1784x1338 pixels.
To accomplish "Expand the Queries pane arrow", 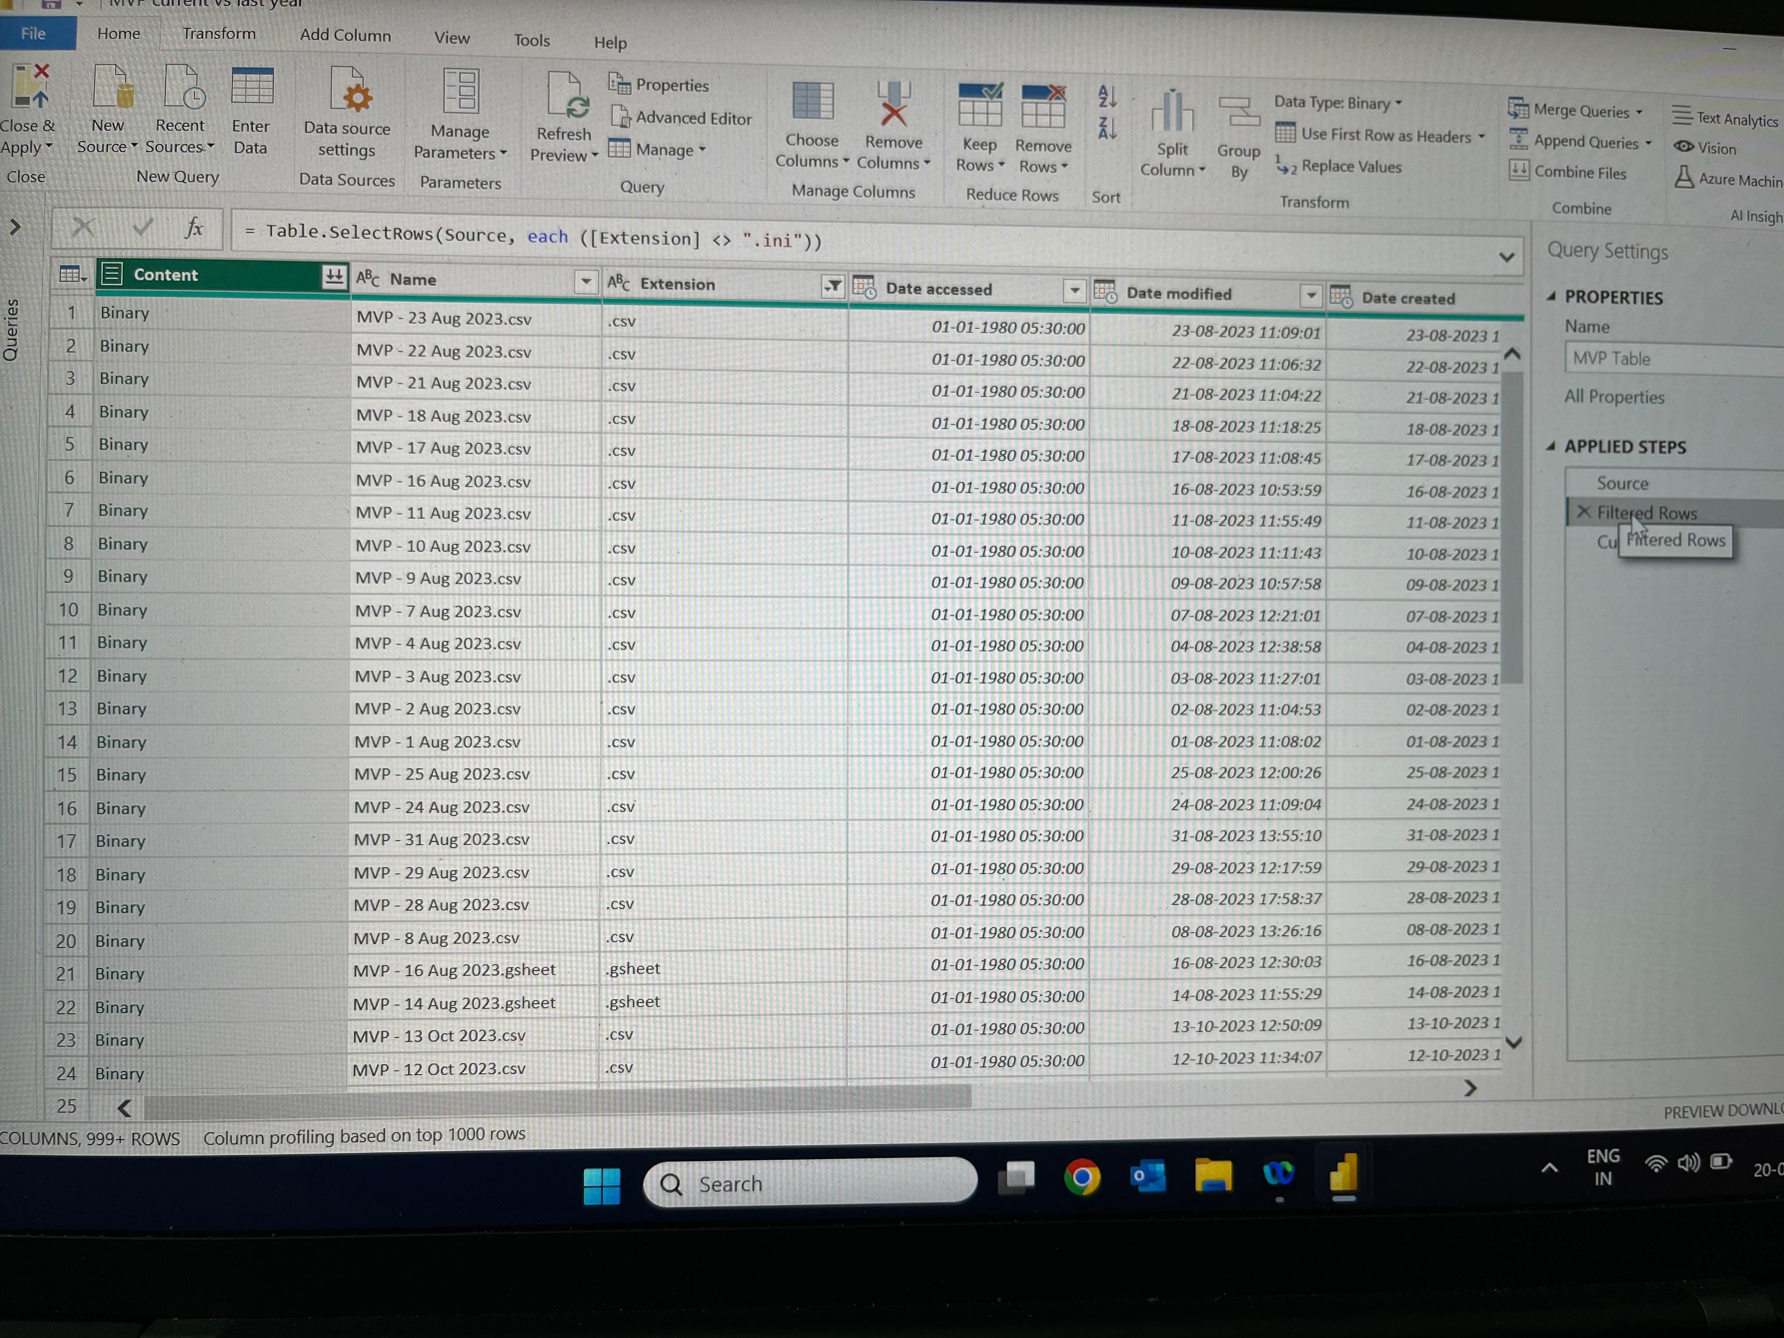I will 15,227.
